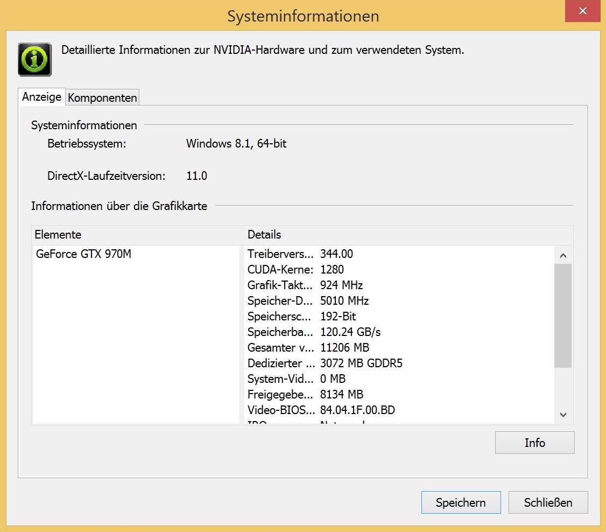
Task: Close the Systeminformationen window
Action: [582, 11]
